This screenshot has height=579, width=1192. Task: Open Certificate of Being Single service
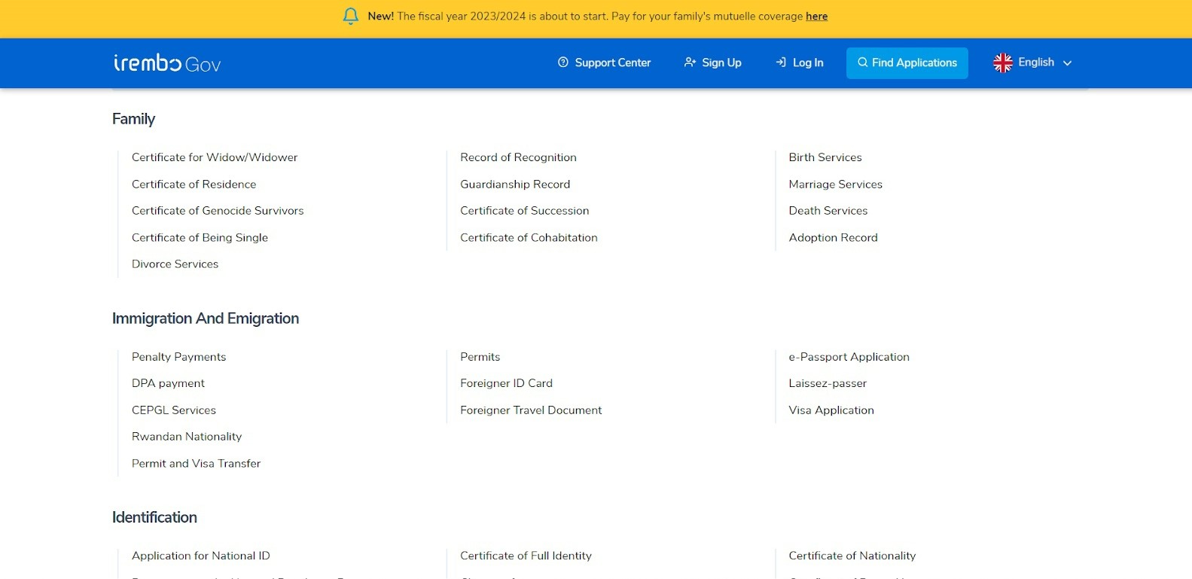click(200, 237)
